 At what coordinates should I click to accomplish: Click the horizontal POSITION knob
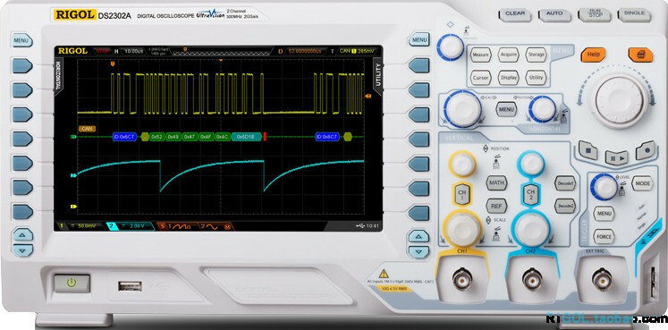(x=542, y=109)
